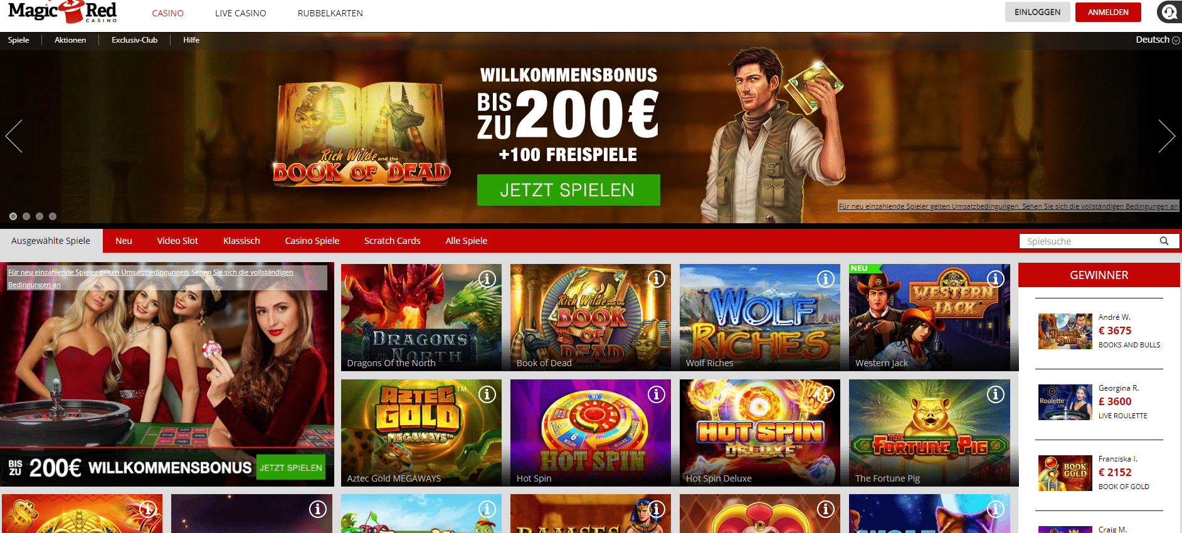Image resolution: width=1182 pixels, height=533 pixels.
Task: Open the live chat support icon
Action: point(1169,12)
